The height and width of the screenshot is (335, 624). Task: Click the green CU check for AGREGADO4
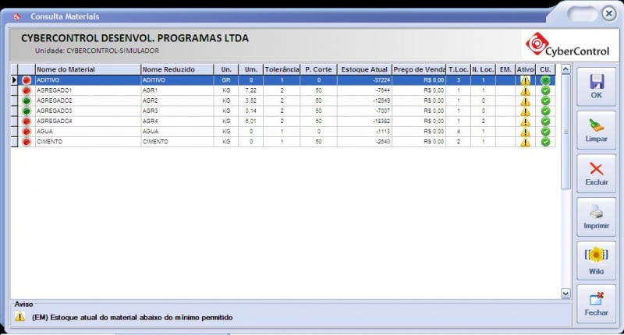pos(545,122)
